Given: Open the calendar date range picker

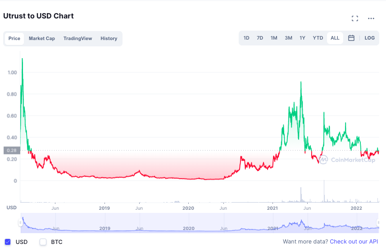Looking at the screenshot, I should [x=351, y=38].
